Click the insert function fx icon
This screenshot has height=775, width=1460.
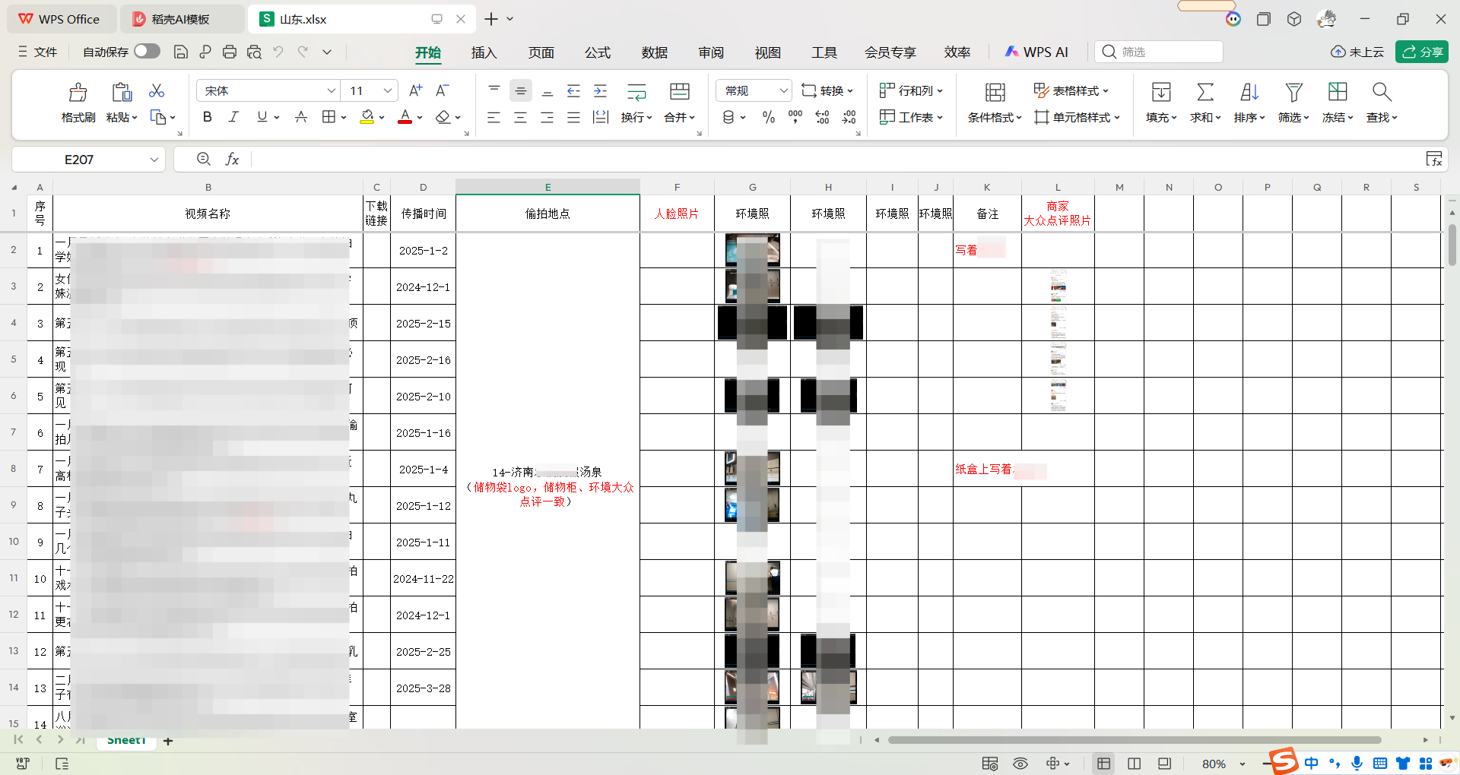coord(232,159)
